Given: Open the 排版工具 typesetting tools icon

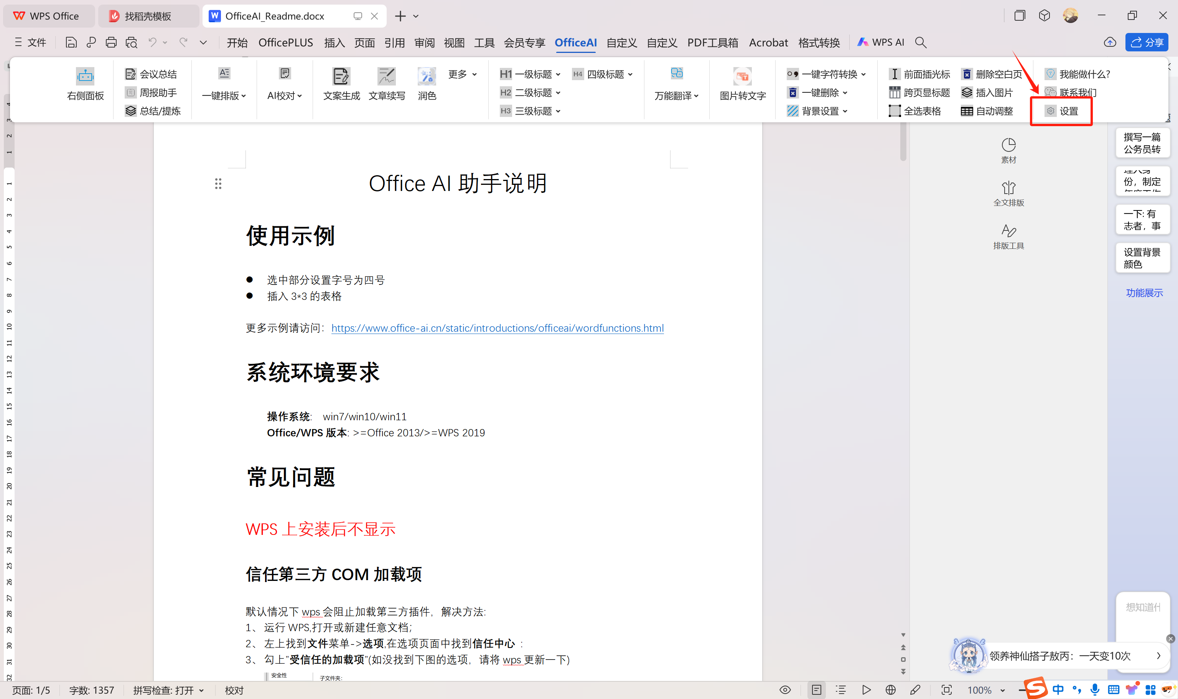Looking at the screenshot, I should tap(1008, 237).
